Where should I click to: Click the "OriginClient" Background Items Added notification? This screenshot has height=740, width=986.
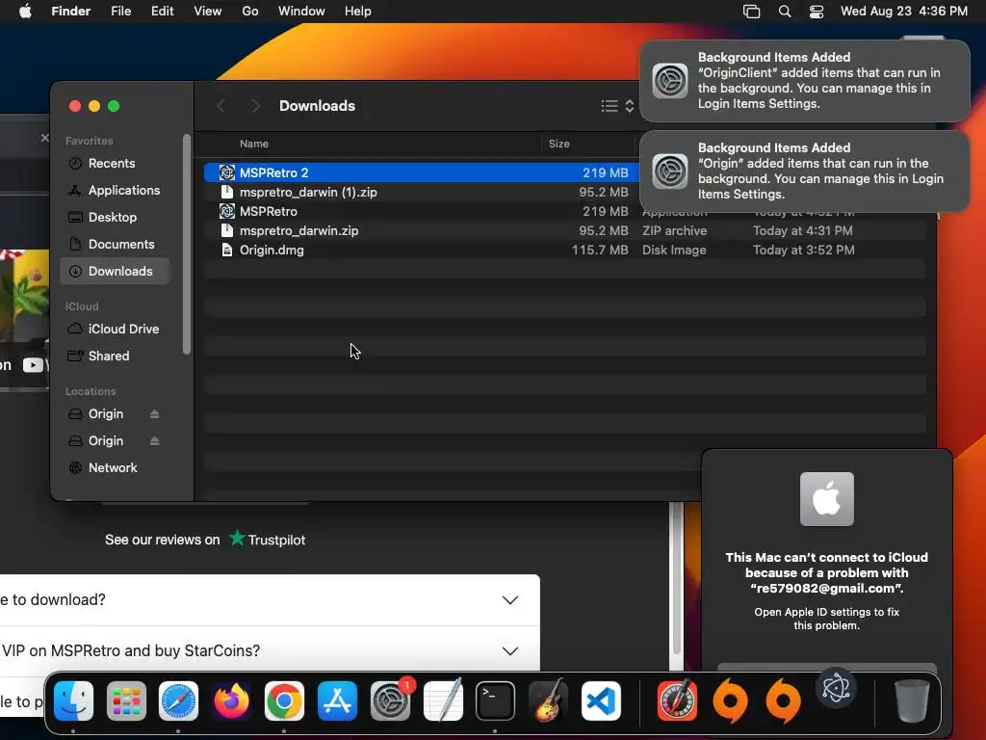(x=805, y=81)
